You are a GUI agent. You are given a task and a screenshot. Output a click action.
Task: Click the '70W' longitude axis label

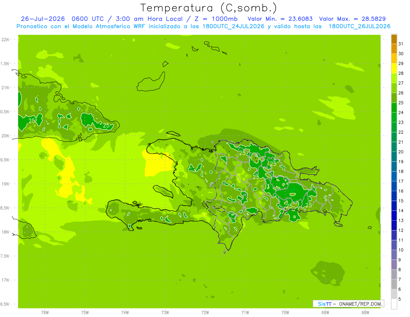tap(285, 313)
